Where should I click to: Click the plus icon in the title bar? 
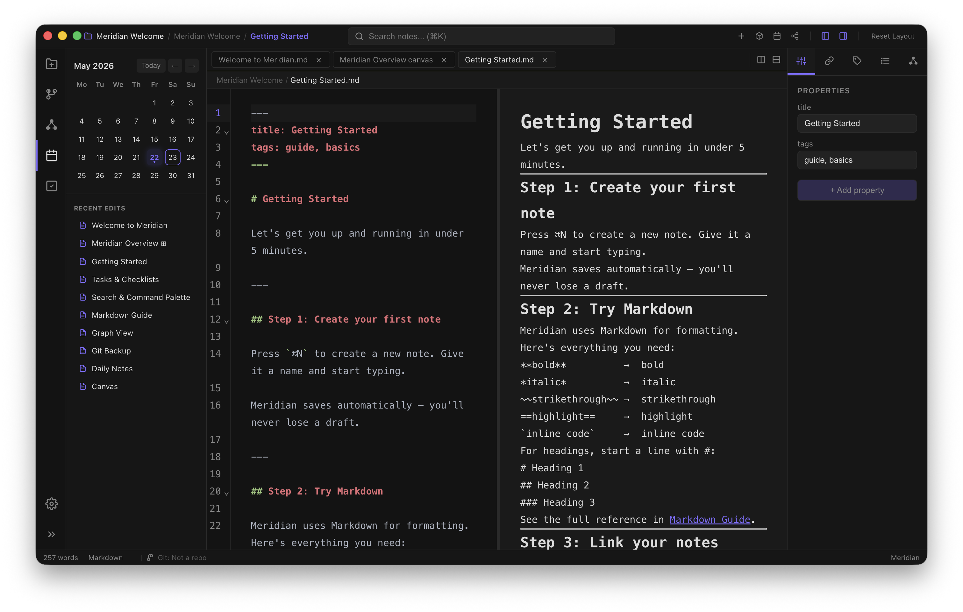[741, 36]
